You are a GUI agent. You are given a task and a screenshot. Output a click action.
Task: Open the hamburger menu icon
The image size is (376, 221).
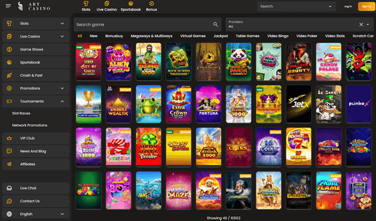[x=8, y=6]
